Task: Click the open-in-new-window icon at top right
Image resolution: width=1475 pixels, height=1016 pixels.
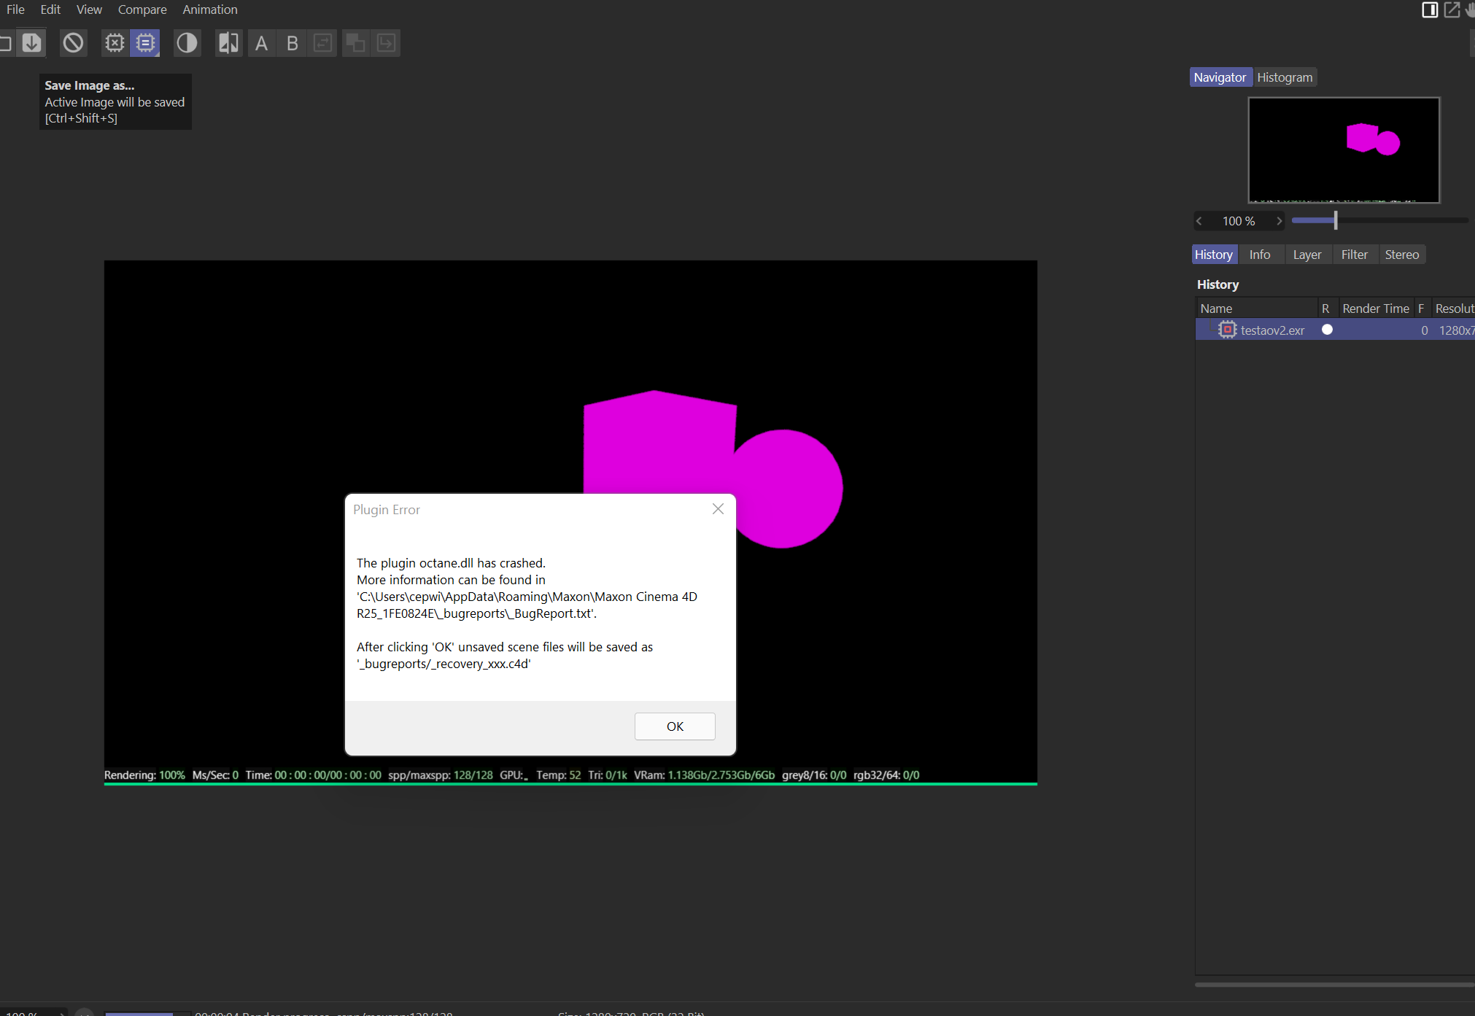Action: [1452, 9]
